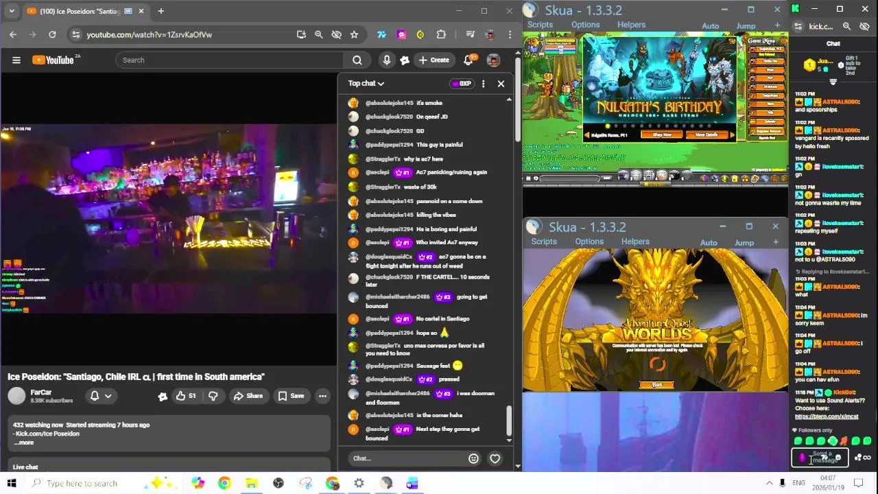Open the YouTube hamburger guide menu
This screenshot has width=878, height=494.
16,60
